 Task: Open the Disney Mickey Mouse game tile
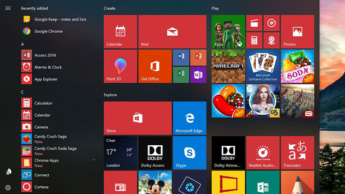(155, 183)
